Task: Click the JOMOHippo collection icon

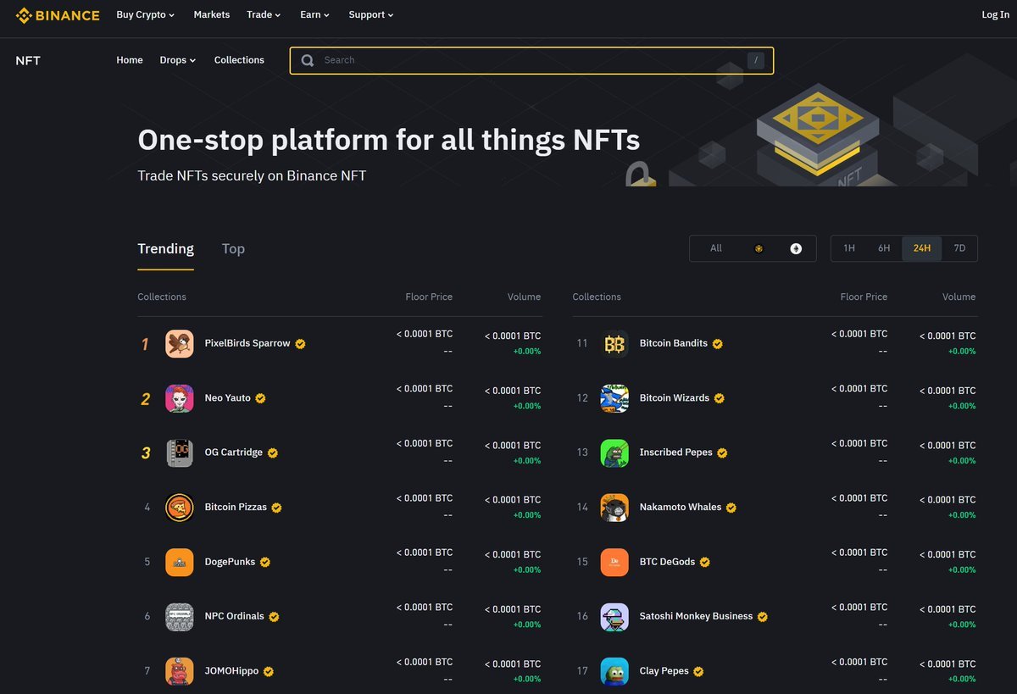Action: click(x=180, y=671)
